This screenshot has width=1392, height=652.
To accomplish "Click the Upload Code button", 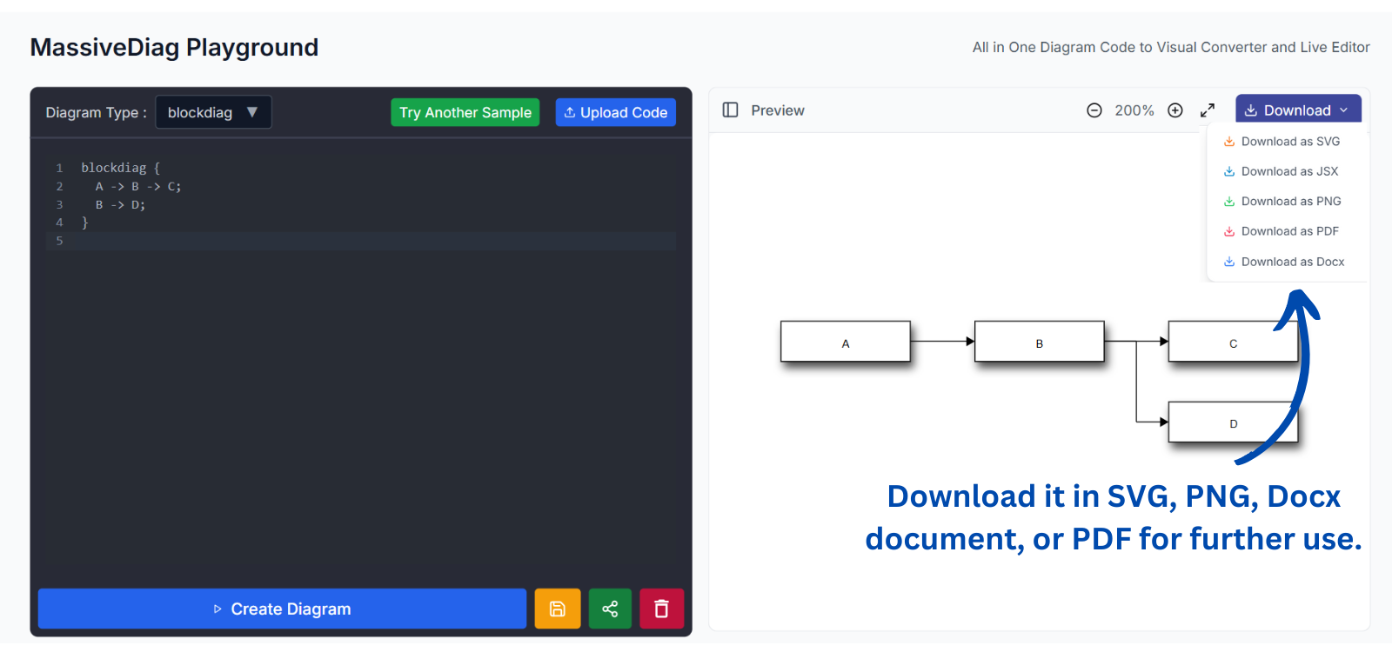I will pos(616,112).
